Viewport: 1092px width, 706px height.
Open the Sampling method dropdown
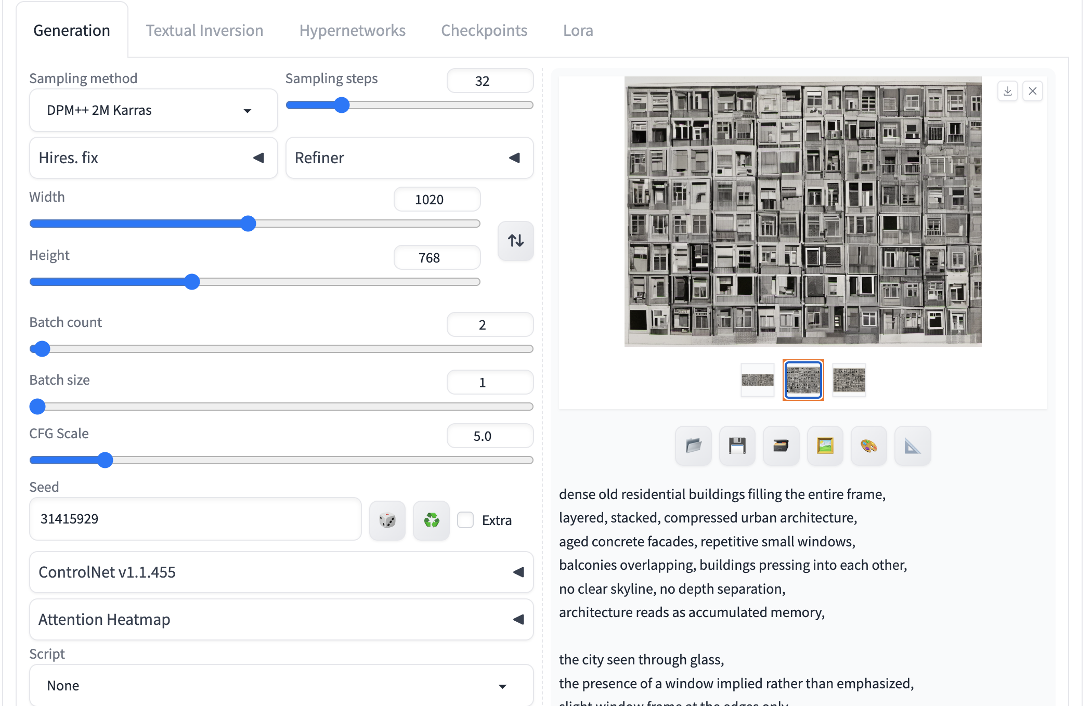coord(153,110)
